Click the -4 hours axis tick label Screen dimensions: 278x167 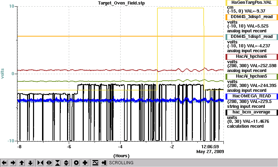(x=120, y=147)
